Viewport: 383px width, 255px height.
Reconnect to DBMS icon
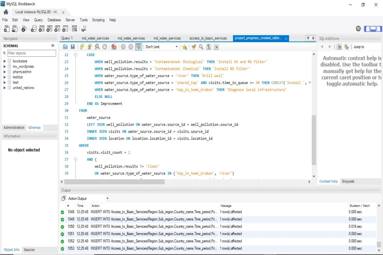click(x=84, y=29)
